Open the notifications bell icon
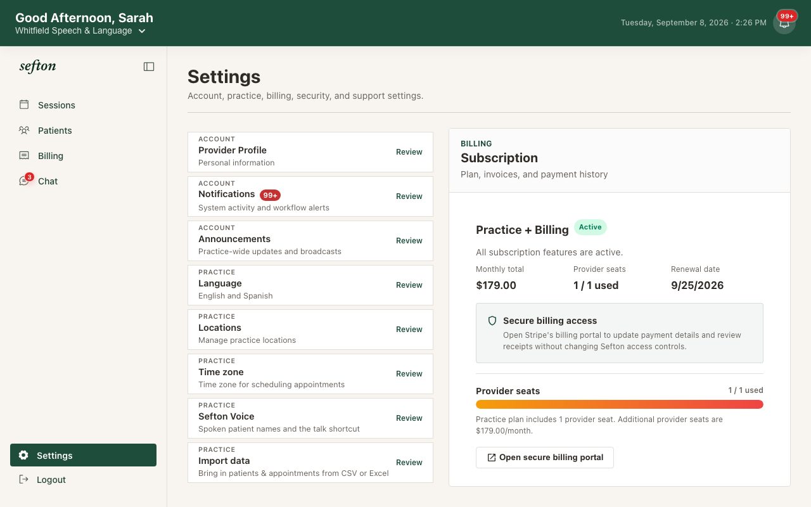Screen dimensions: 811x507 click(x=784, y=23)
